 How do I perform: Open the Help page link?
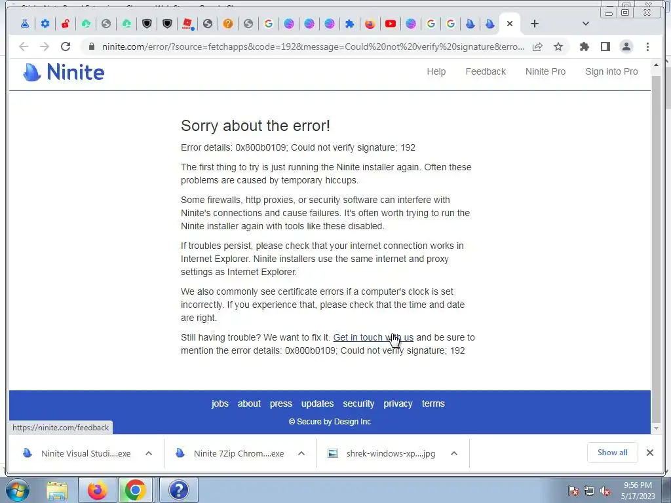[x=436, y=71]
